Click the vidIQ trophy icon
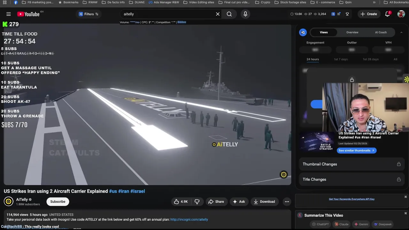409x230 pixels. coord(347,14)
